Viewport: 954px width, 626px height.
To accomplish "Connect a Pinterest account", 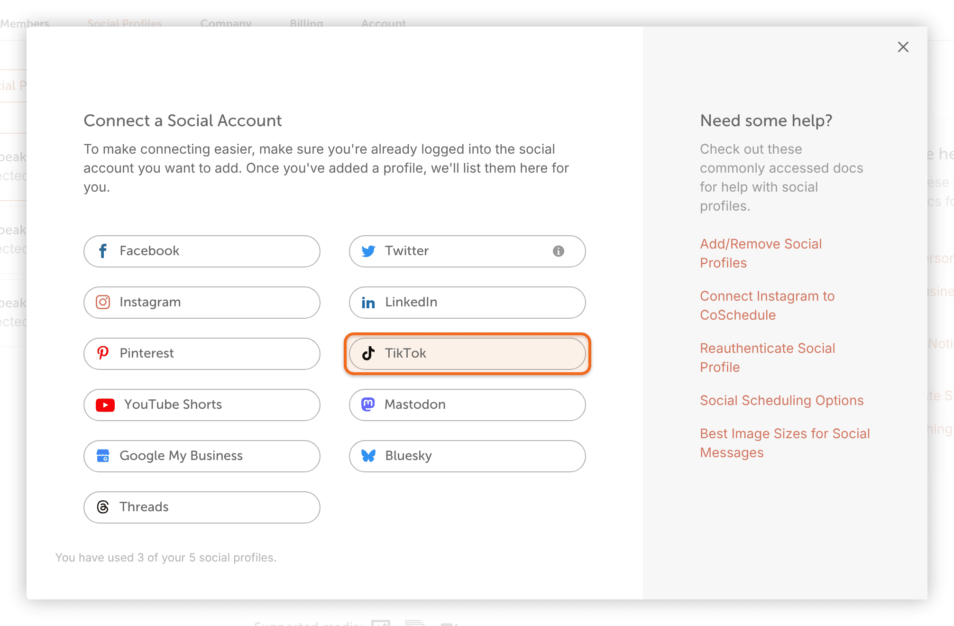I will click(202, 354).
